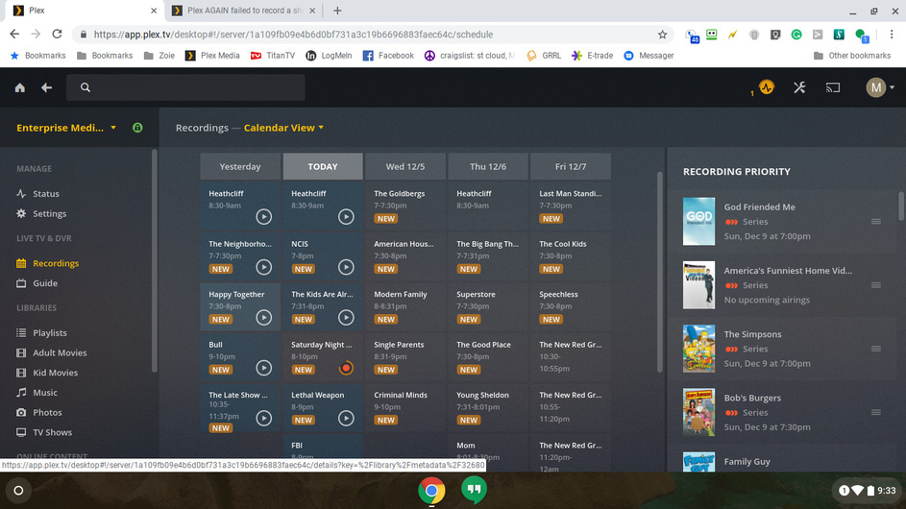Reload the page in Chrome
The height and width of the screenshot is (509, 906).
point(57,34)
